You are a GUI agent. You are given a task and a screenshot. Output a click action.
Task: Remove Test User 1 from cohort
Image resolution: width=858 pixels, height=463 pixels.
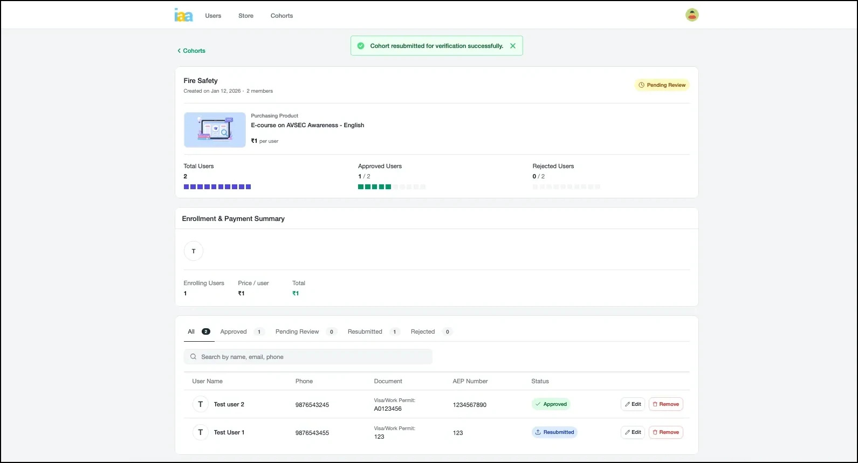click(x=665, y=432)
